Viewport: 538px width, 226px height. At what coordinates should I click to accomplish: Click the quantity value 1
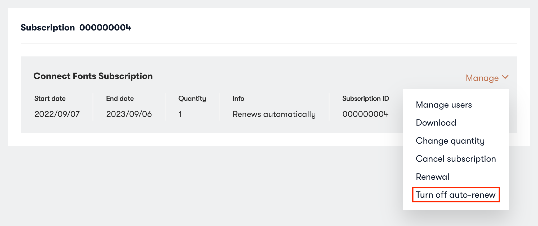[x=180, y=114]
